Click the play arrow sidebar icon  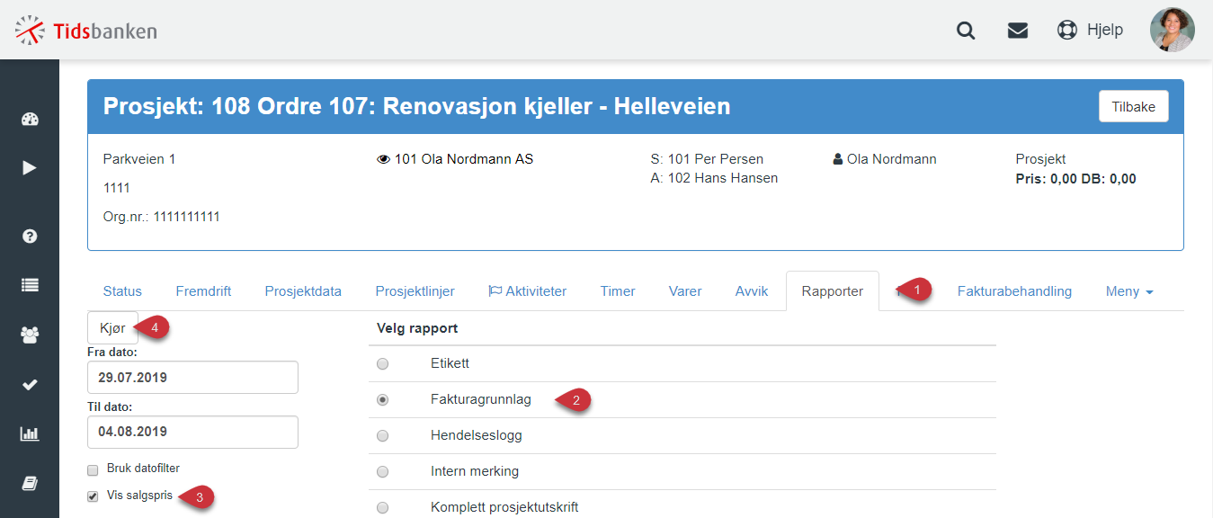point(30,167)
